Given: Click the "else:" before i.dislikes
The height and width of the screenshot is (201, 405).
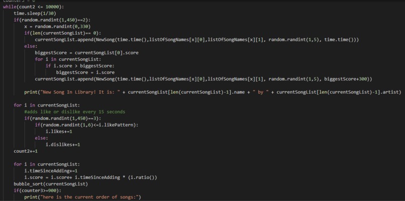Looking at the screenshot, I should click(41, 138).
